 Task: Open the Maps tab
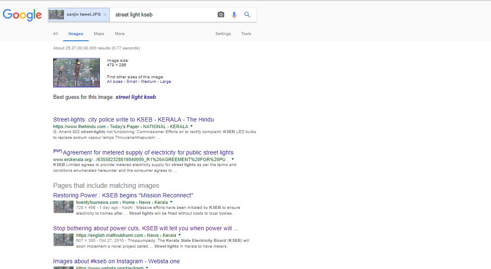click(x=99, y=34)
